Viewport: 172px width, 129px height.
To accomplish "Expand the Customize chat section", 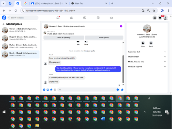I will pyautogui.click(x=147, y=52).
